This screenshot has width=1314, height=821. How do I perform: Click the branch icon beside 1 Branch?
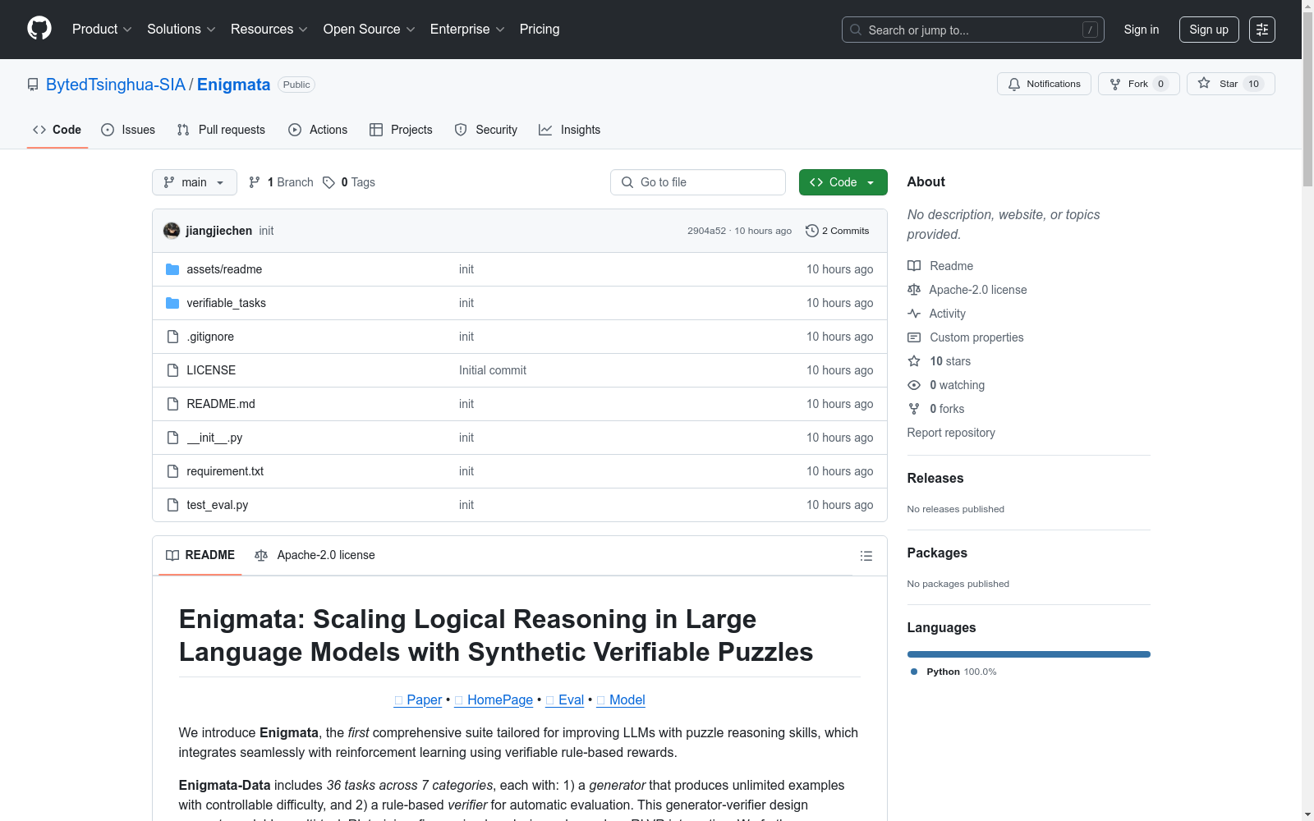point(255,182)
